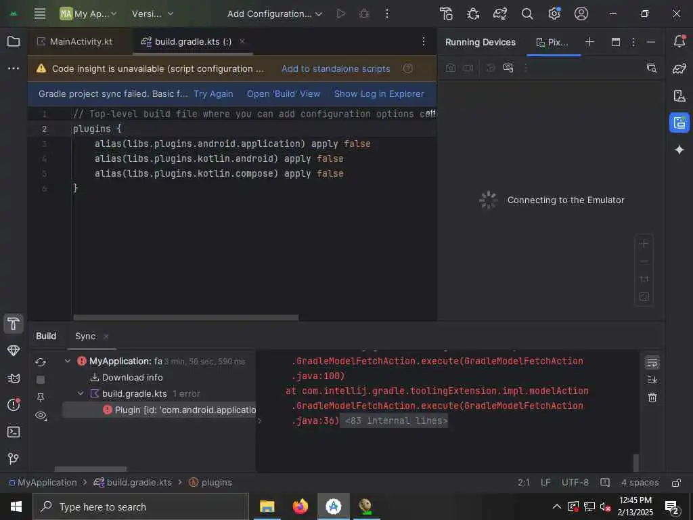Click the code insight help question icon
Screen dimensions: 693x520
point(408,68)
